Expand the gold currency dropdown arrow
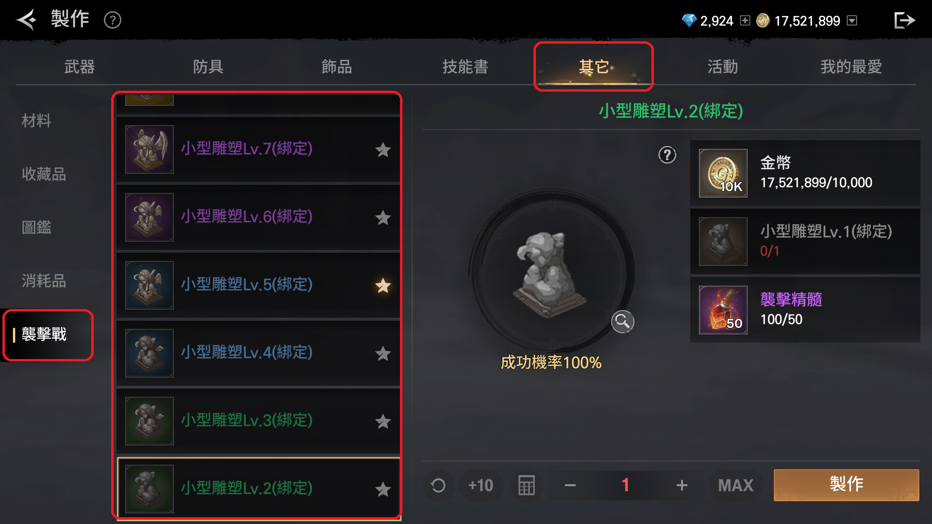Image resolution: width=932 pixels, height=524 pixels. point(852,20)
